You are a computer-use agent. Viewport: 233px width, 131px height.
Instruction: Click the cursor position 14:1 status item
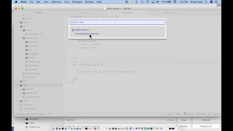50,114
